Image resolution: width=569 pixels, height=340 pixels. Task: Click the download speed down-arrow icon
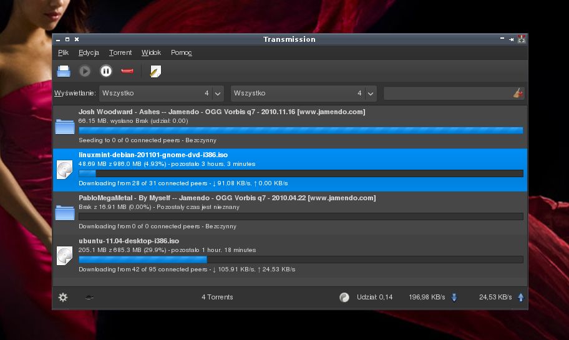click(454, 298)
